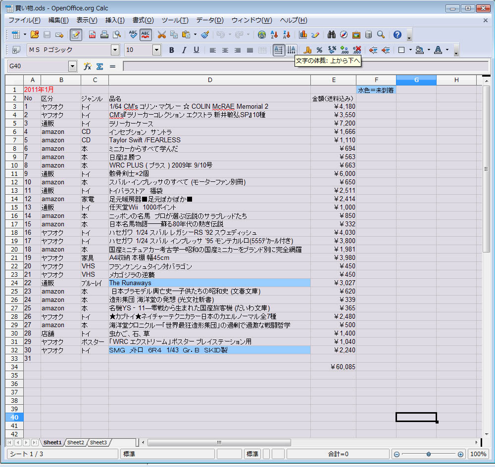Open the 編集(E) menu
Viewport: 495px width, 467px height.
point(58,20)
